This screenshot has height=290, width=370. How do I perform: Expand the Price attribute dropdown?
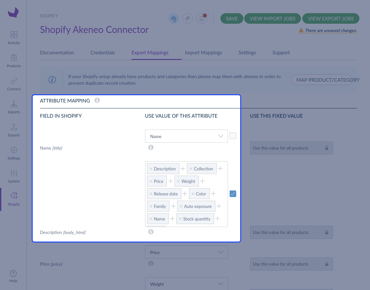186,252
